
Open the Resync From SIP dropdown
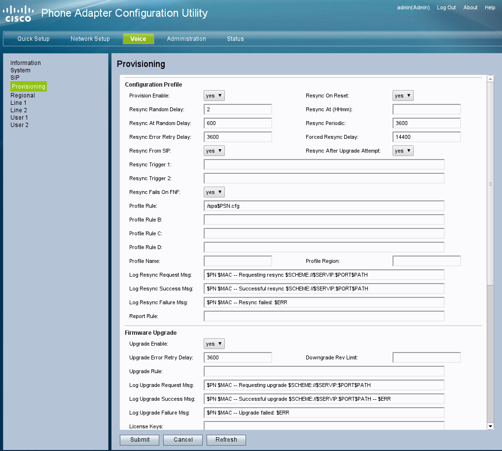click(214, 151)
